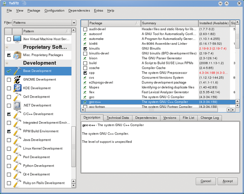Click the Java Development hammer icon
244x194 pixels.
pos(17,140)
